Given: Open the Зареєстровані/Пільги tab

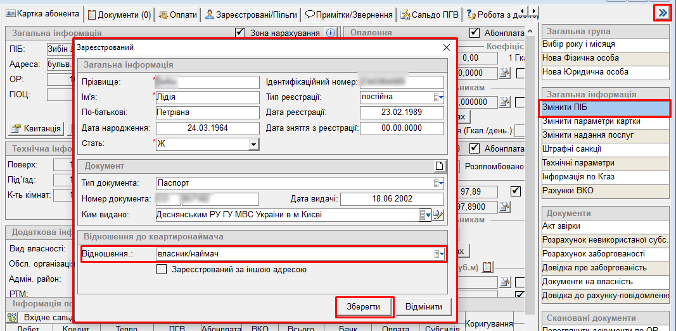Looking at the screenshot, I should (x=250, y=15).
